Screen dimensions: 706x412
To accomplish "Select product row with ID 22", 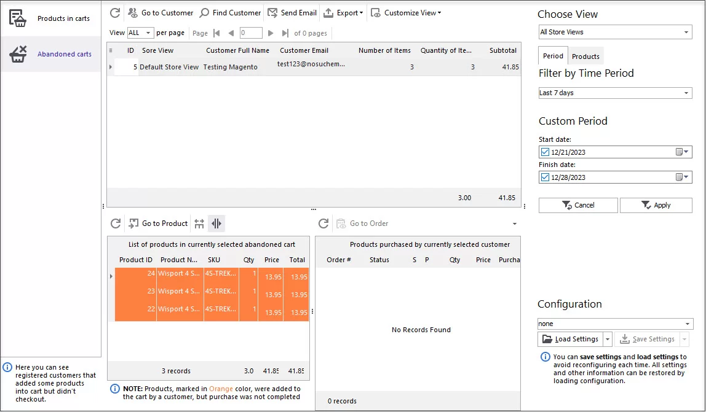I will coord(212,313).
